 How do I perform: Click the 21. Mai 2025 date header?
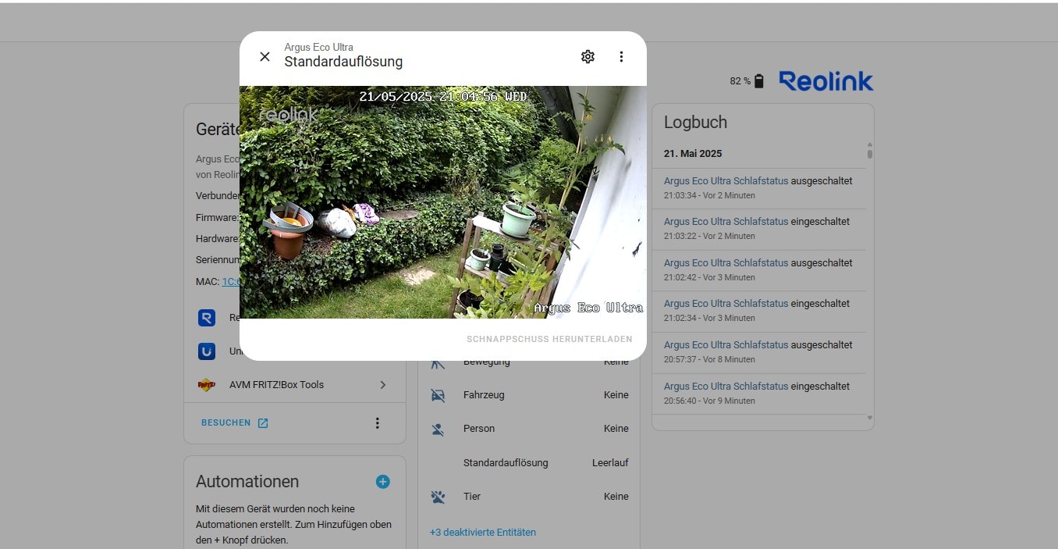point(693,154)
